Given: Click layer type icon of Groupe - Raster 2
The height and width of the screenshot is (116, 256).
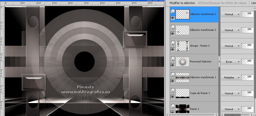Looking at the screenshot, I should point(173,43).
